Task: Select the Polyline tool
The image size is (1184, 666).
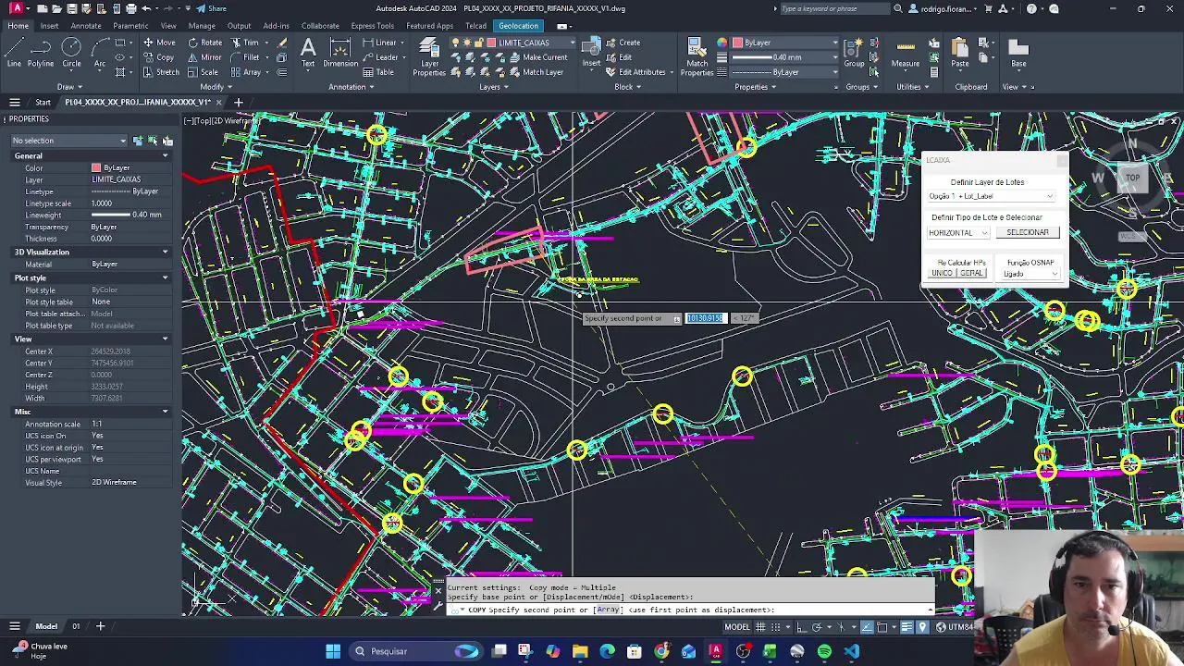Action: [x=41, y=53]
